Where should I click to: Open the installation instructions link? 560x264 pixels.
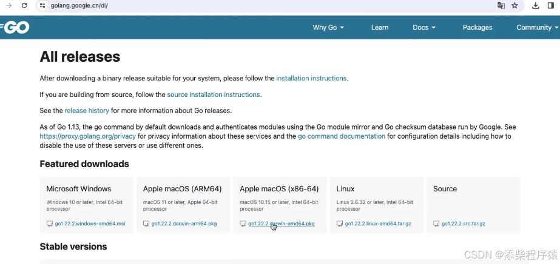click(311, 78)
